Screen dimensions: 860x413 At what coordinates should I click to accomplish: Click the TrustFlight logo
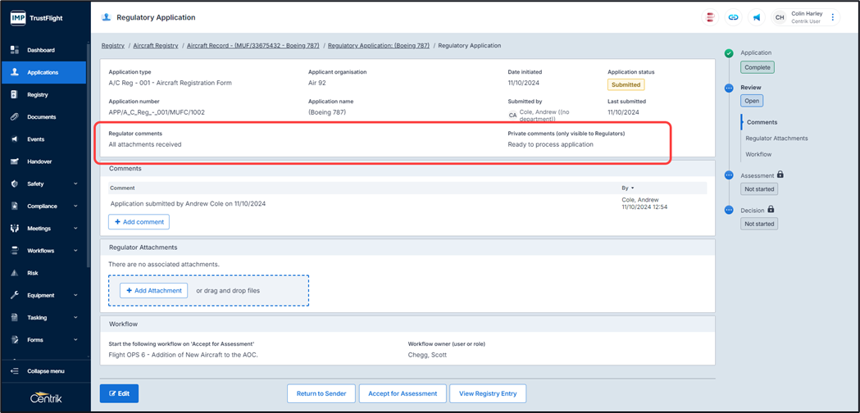click(37, 17)
